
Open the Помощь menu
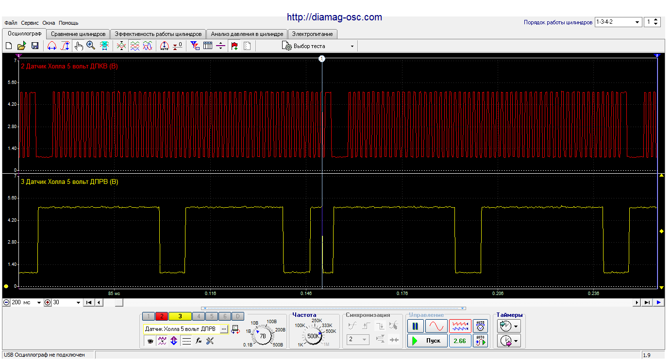(x=68, y=23)
